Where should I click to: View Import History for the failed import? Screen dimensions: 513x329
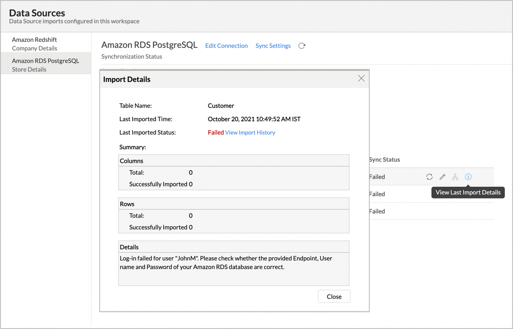(250, 132)
